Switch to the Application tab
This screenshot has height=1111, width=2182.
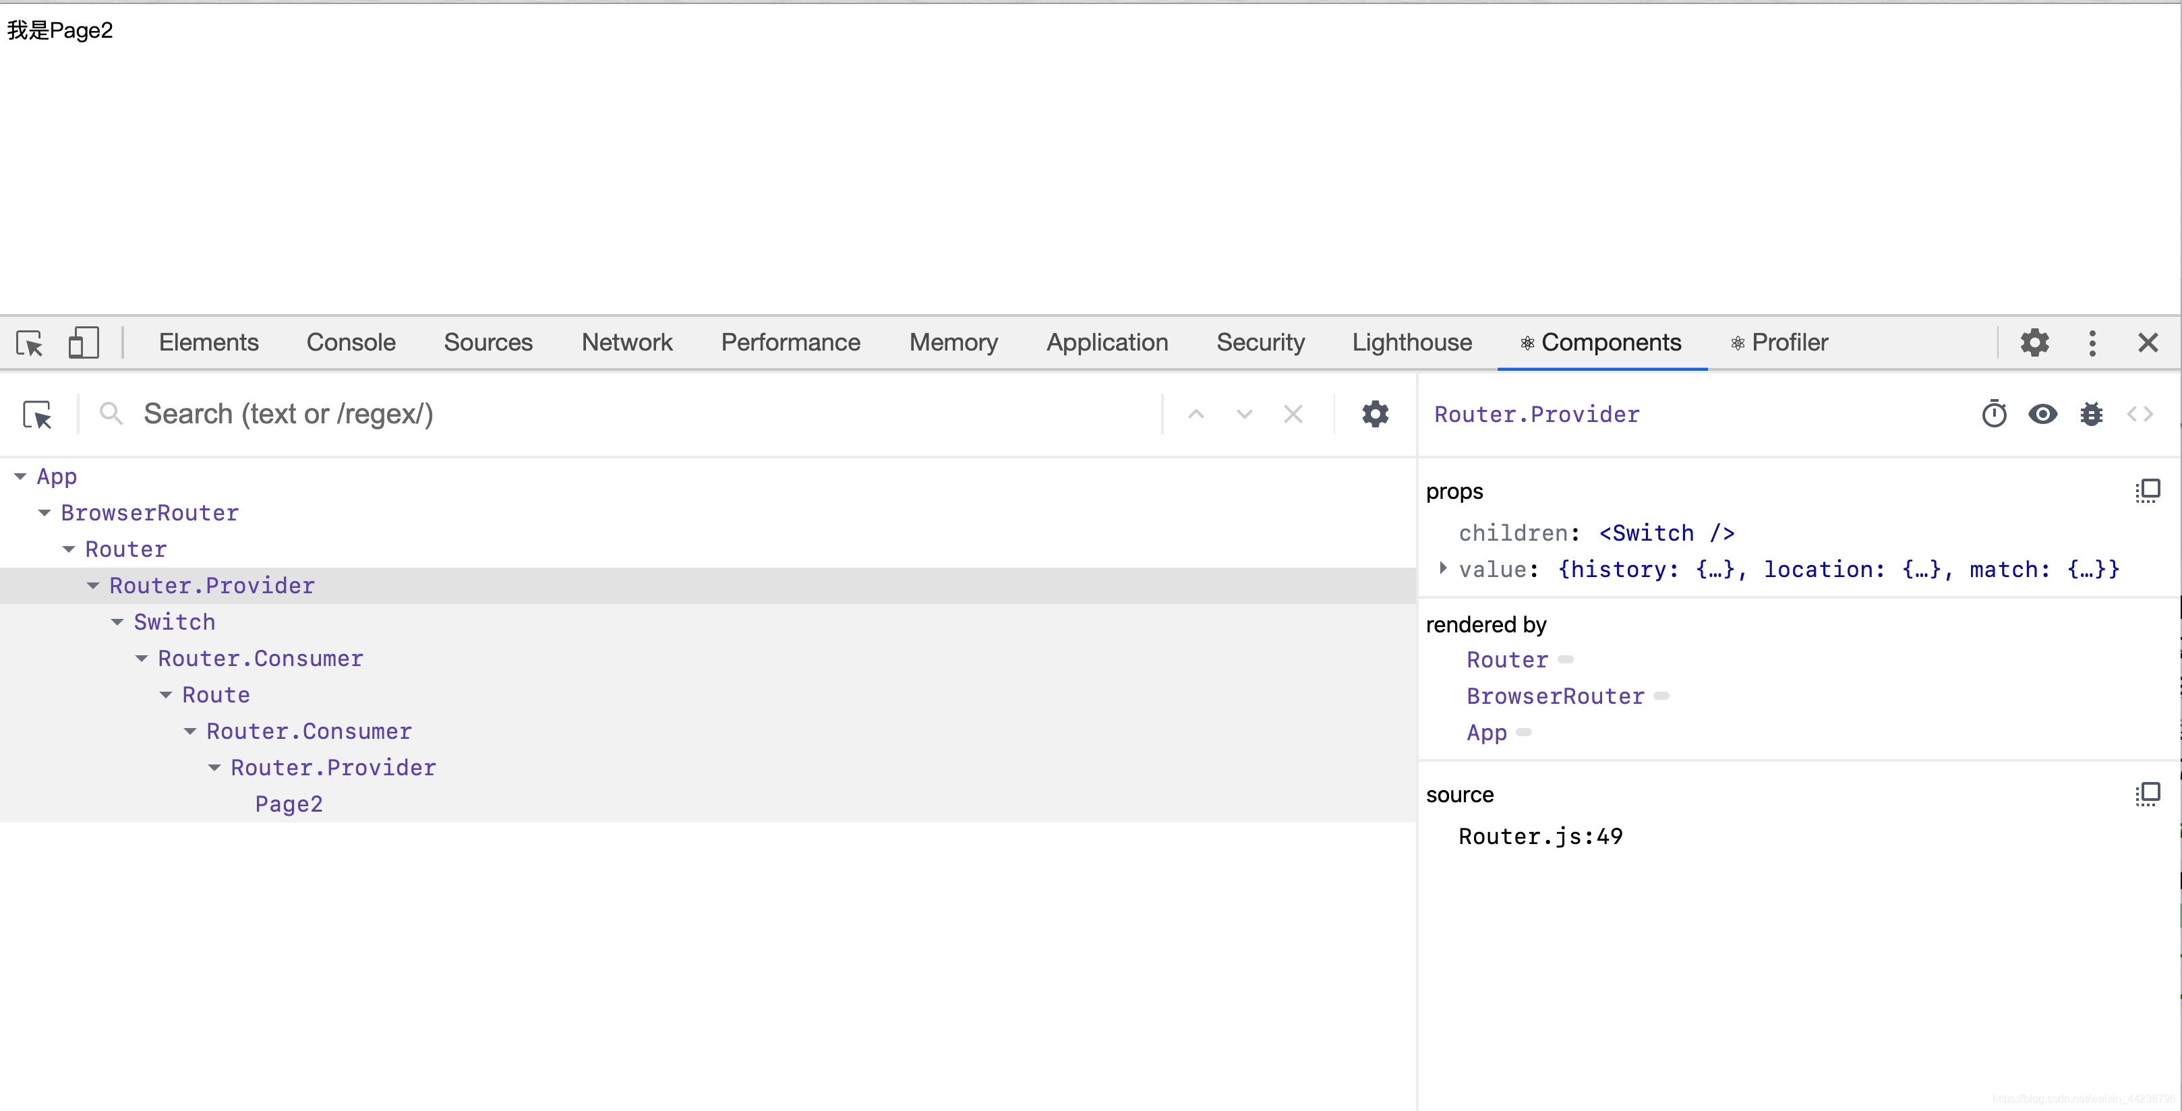point(1107,343)
